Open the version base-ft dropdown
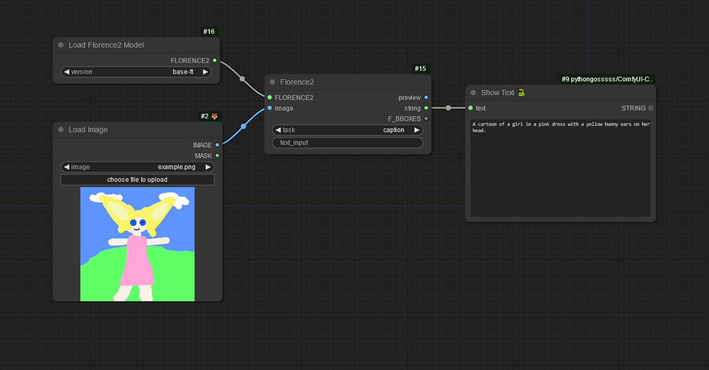 pos(136,72)
